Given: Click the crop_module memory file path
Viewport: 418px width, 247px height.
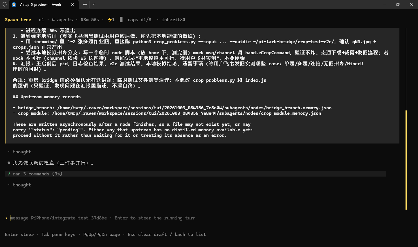Looking at the screenshot, I should click(x=186, y=113).
